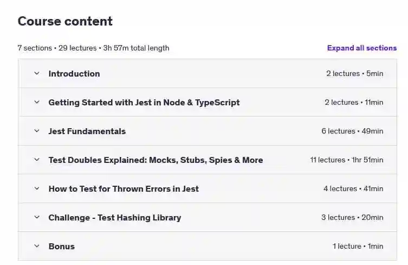Viewport: 408px width, 265px height.
Task: Click the 3 lectures • 20min label
Action: (352, 218)
